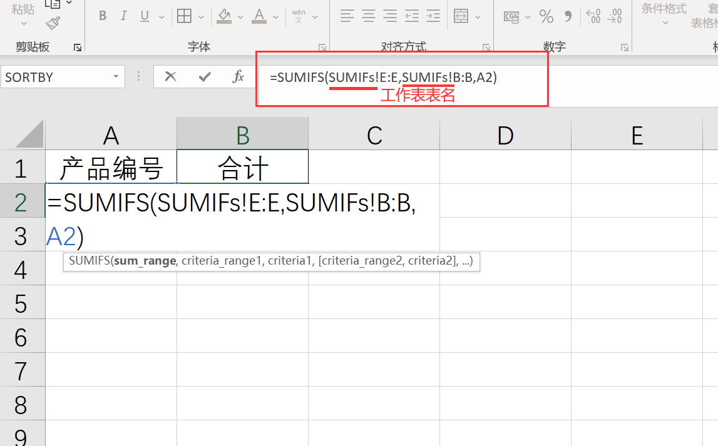Open underline style dropdown arrow

[161, 17]
